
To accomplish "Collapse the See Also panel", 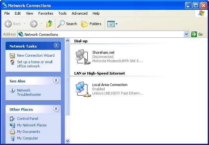I will pos(56,80).
